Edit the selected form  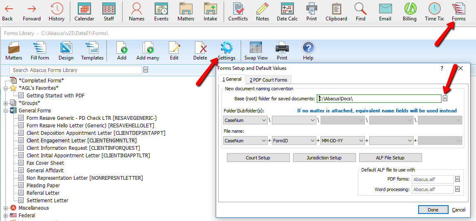tap(174, 51)
